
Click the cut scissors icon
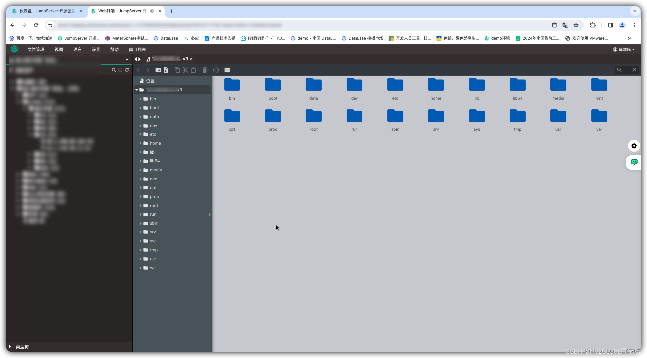(x=185, y=70)
